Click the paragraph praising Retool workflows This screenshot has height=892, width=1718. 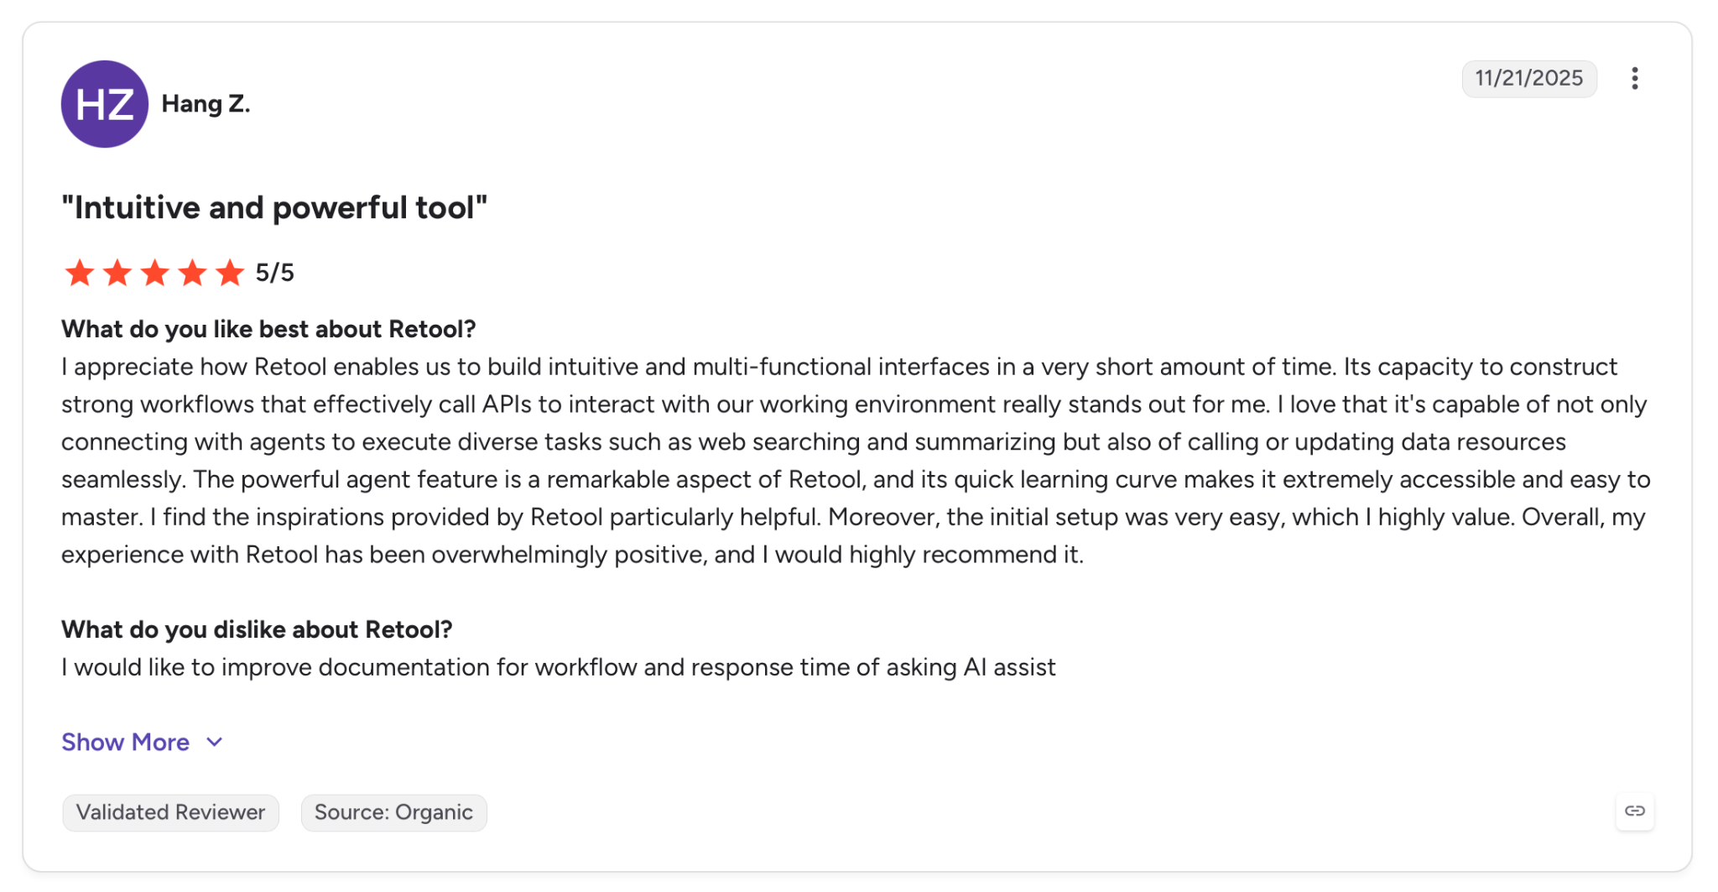[x=856, y=461]
